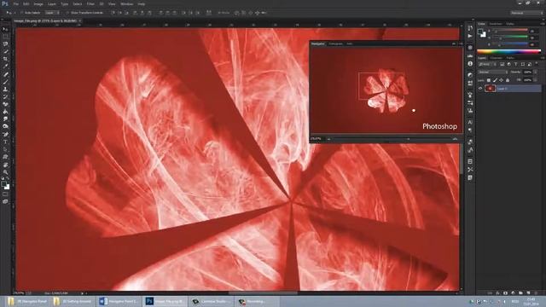Open the Actions panel play icon

click(470, 36)
